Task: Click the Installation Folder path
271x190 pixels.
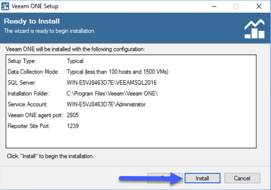Action: [x=112, y=94]
